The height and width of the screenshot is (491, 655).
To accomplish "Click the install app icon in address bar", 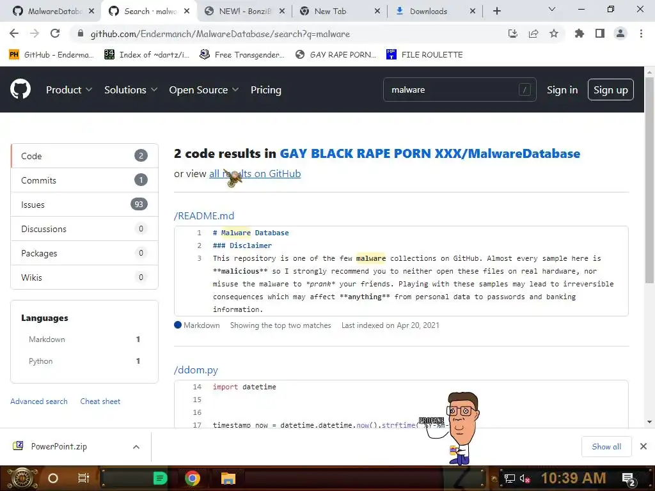I will 512,34.
